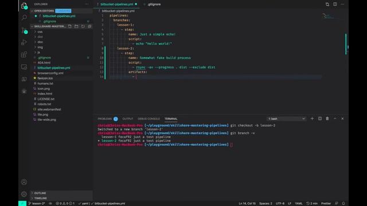
Task: Click errors and warnings count in status bar
Action: [65, 204]
